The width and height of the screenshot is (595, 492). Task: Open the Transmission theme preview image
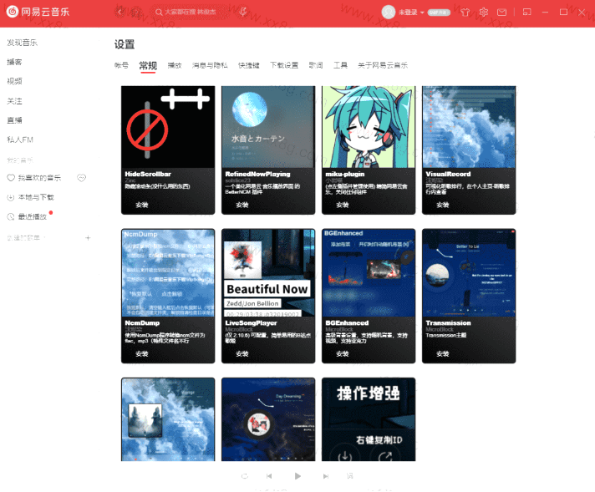click(469, 273)
